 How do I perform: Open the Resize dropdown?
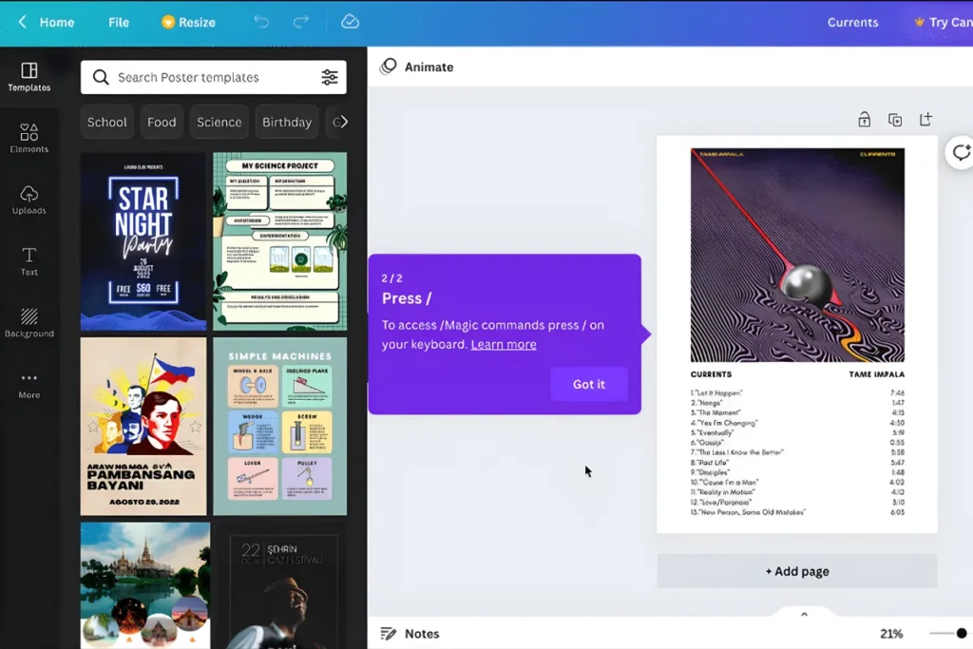coord(187,22)
